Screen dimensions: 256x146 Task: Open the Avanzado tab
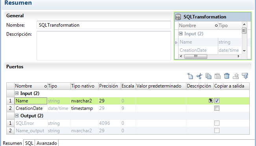tap(47, 143)
